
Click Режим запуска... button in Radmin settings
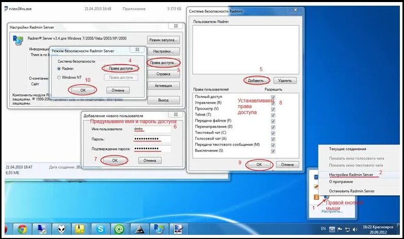tap(163, 40)
